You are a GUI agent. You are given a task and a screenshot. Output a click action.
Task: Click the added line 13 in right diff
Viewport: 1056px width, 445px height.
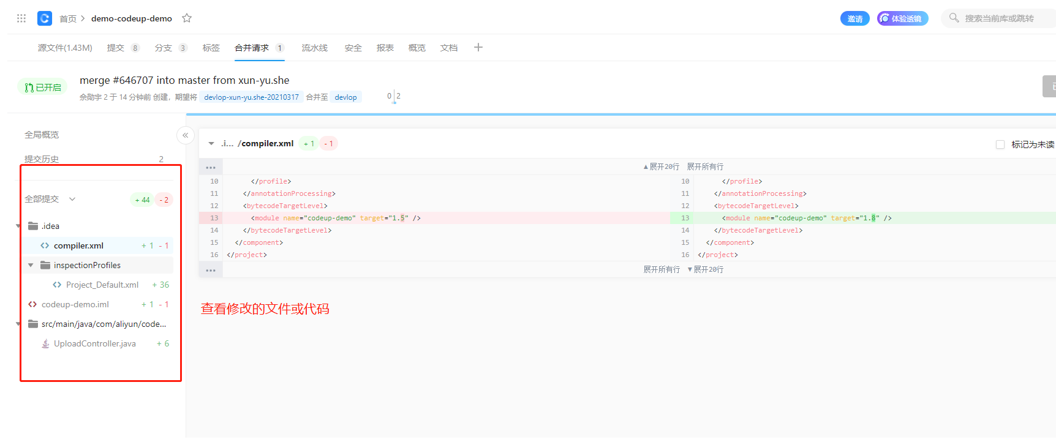[862, 218]
